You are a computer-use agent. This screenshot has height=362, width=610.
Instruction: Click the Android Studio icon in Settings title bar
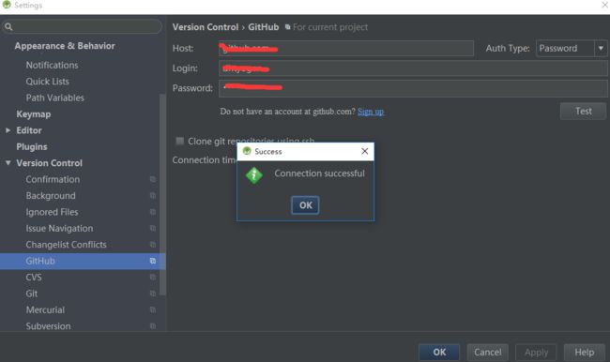[x=7, y=5]
